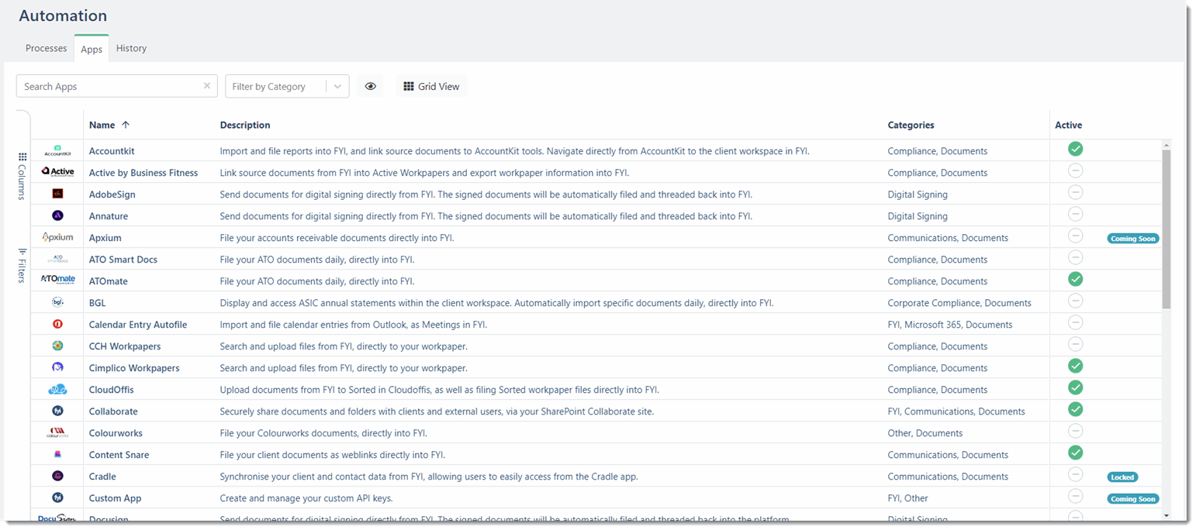Click the Active by Business Fitness logo
1196x530 pixels.
pos(57,172)
